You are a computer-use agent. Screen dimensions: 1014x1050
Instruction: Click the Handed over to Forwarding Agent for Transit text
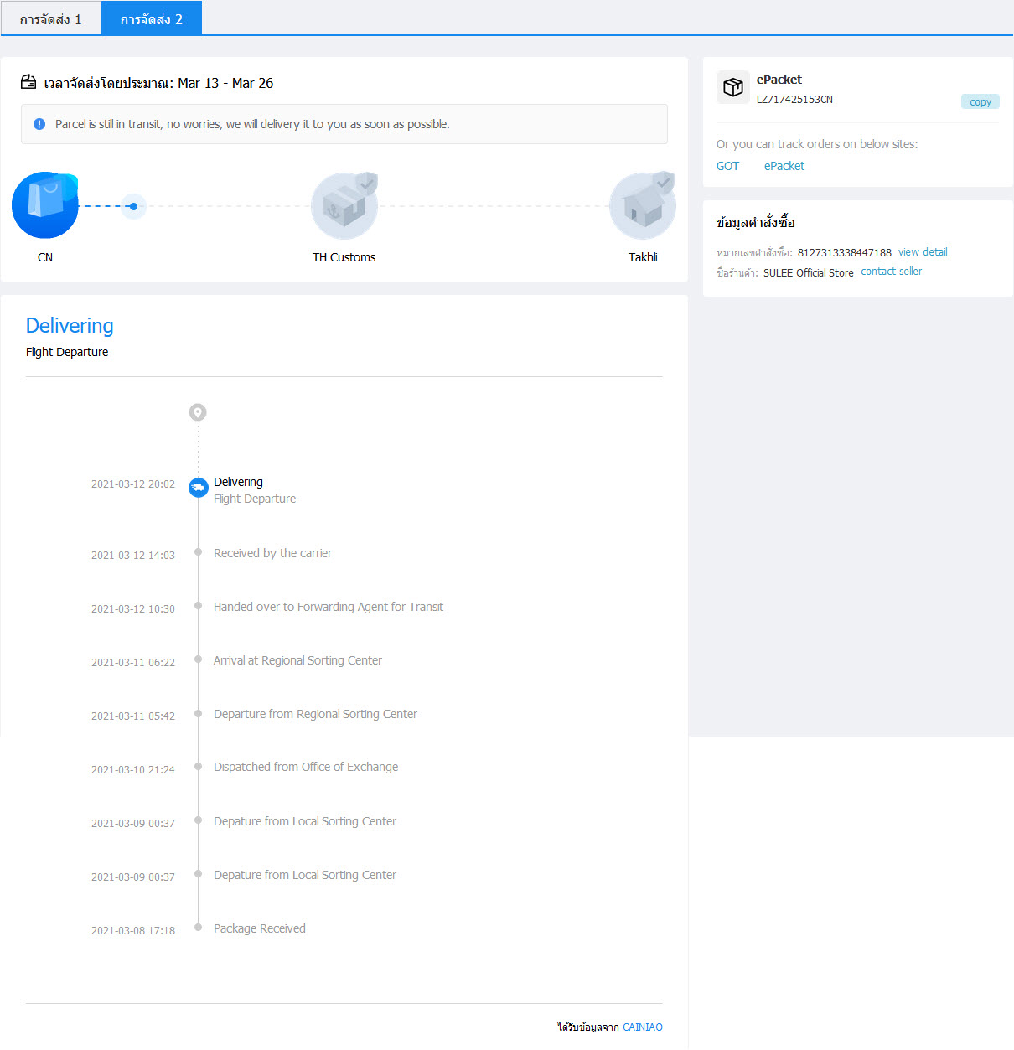[329, 607]
